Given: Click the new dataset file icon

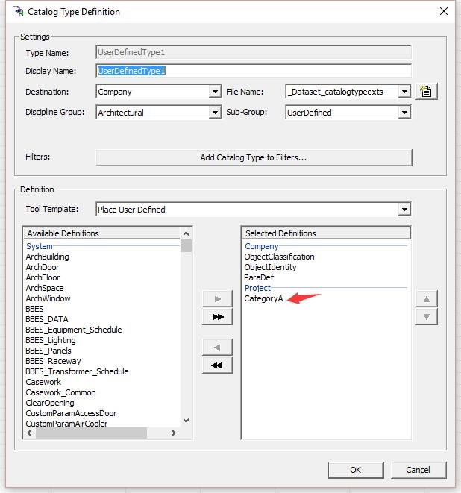Looking at the screenshot, I should pyautogui.click(x=427, y=92).
